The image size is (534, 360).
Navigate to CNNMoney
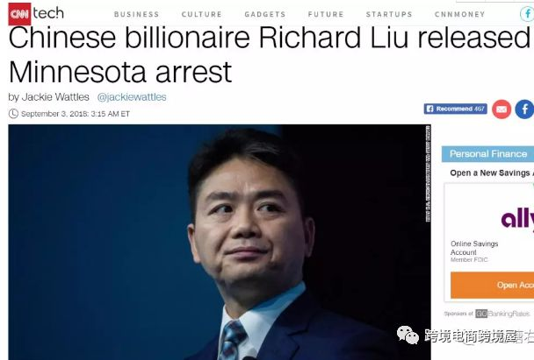(459, 14)
